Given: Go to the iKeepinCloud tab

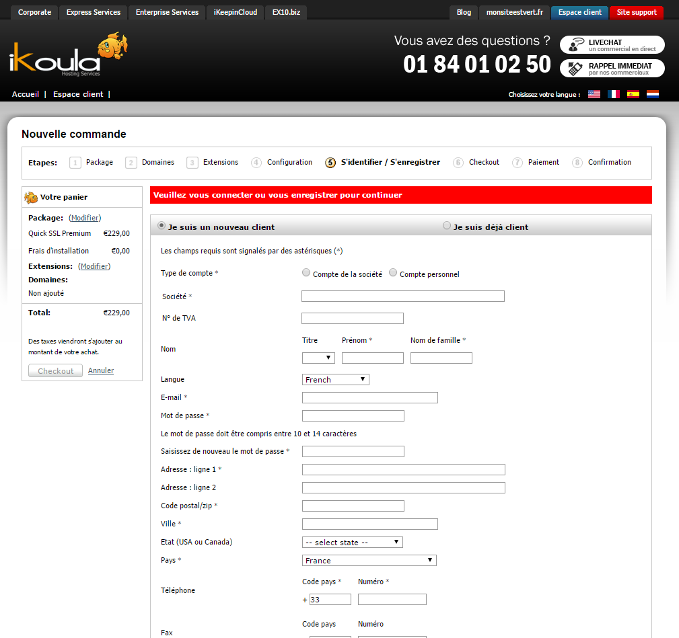Looking at the screenshot, I should click(x=235, y=12).
